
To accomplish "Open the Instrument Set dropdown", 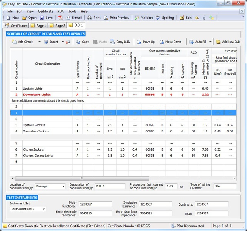I will (43, 209).
